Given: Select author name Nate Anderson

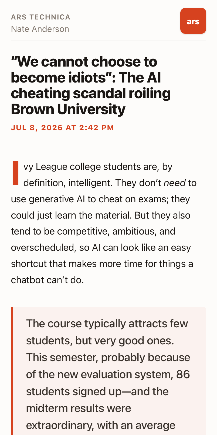Looking at the screenshot, I should (x=40, y=29).
